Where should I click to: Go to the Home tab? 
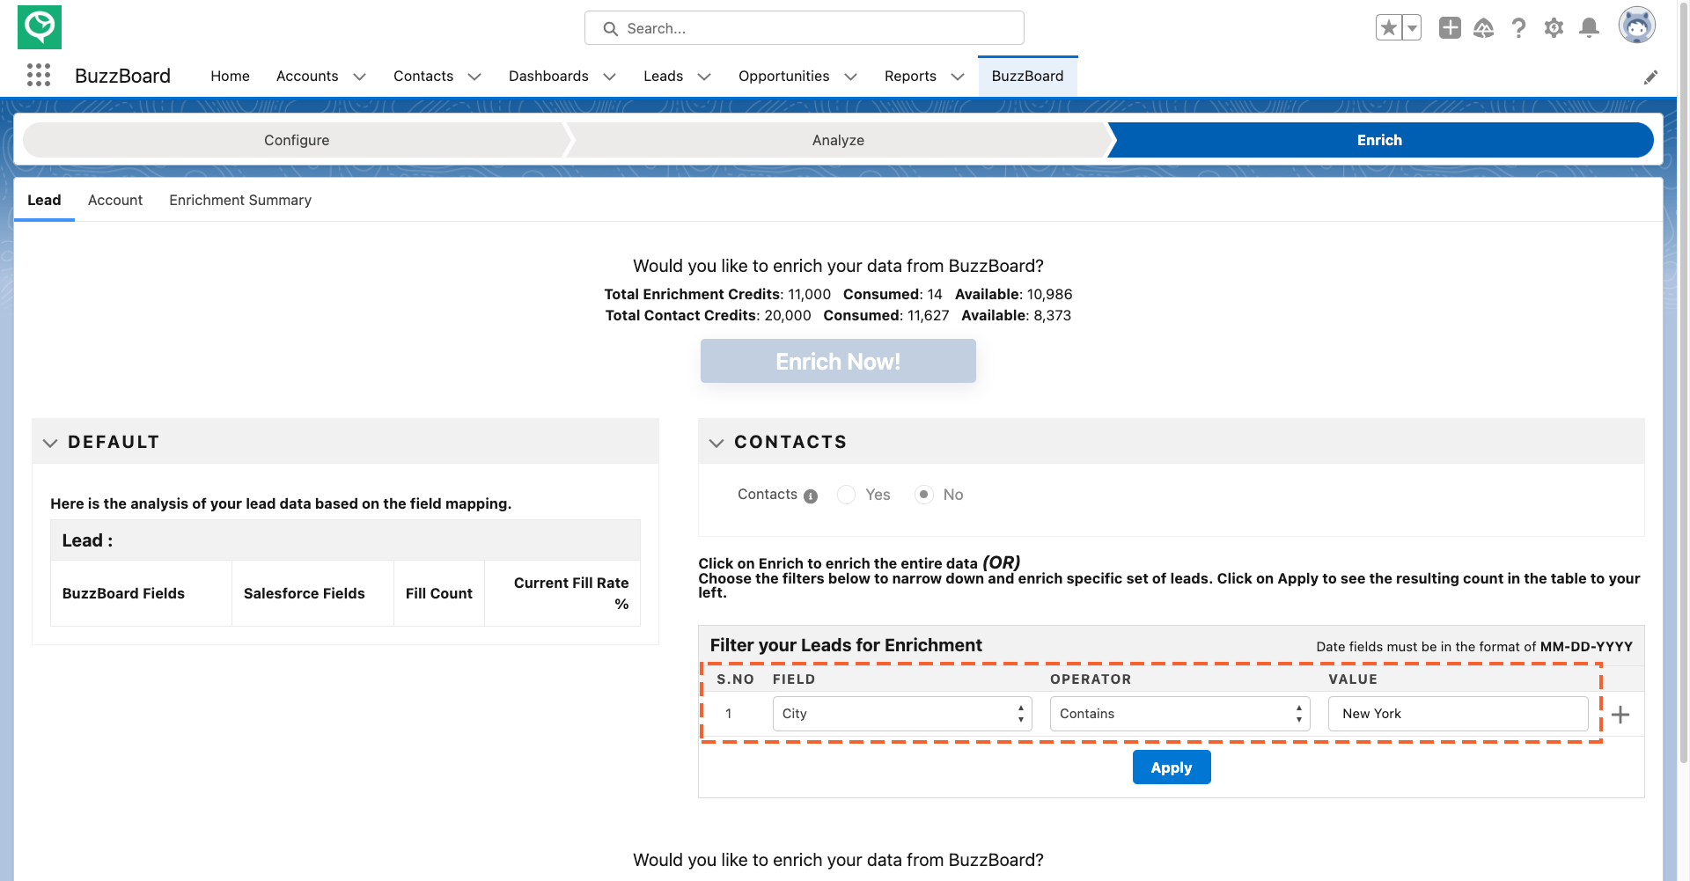230,77
